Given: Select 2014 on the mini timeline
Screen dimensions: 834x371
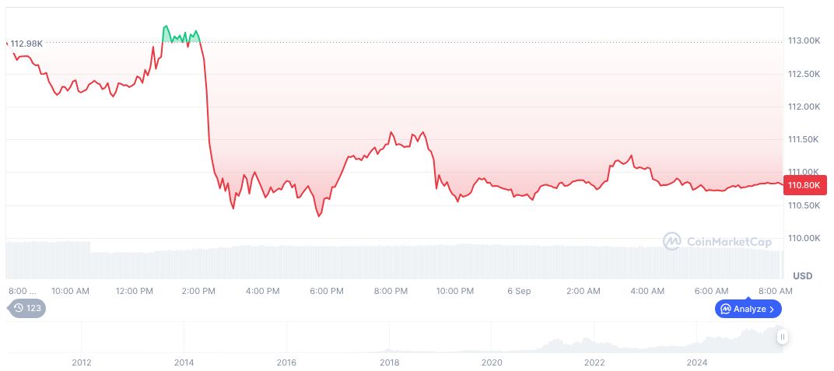Looking at the screenshot, I should click(x=184, y=362).
